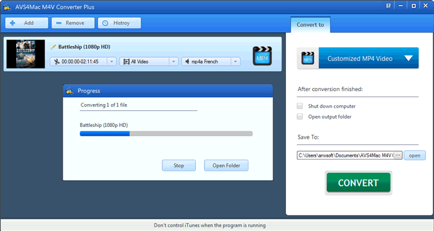
Task: Click the Add files button
Action: (x=27, y=23)
